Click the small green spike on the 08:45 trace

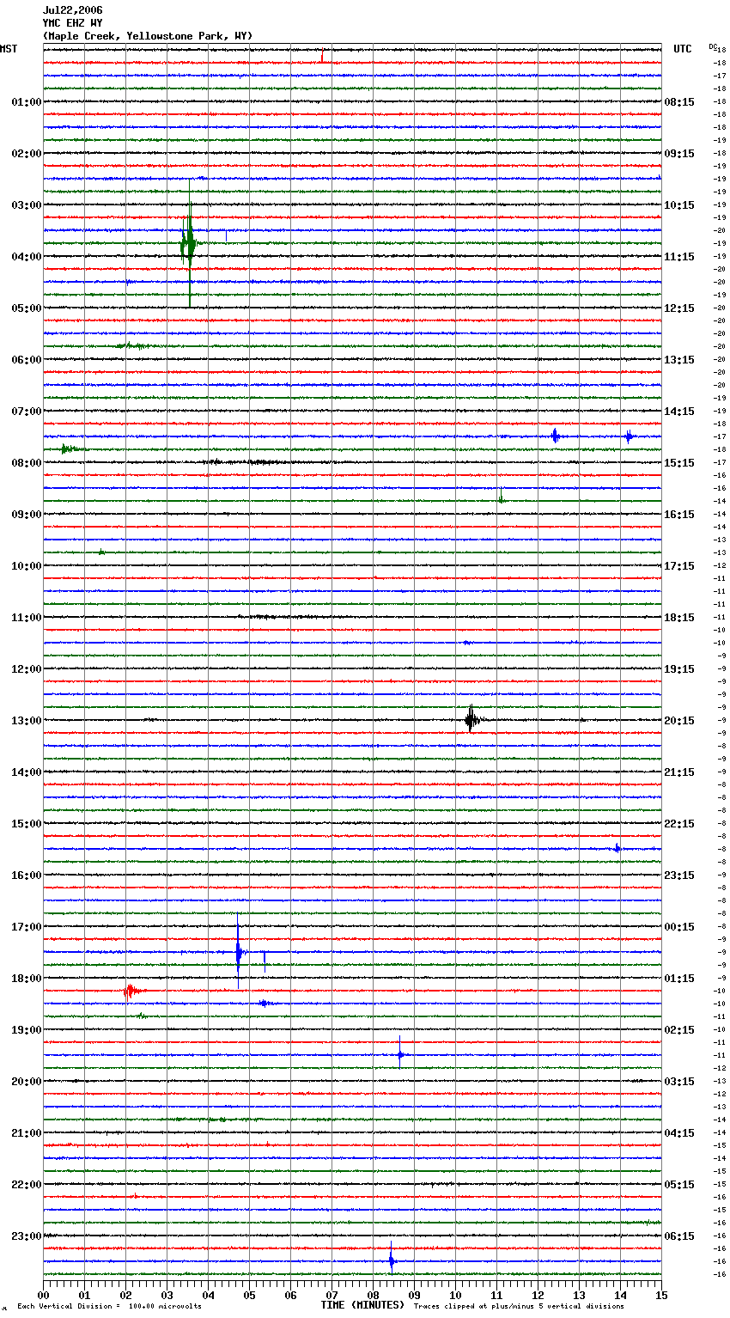[x=501, y=497]
